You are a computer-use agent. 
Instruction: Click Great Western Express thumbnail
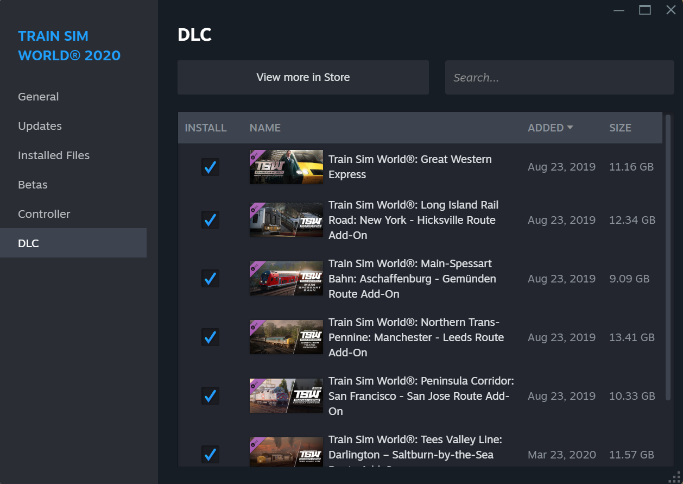(286, 167)
